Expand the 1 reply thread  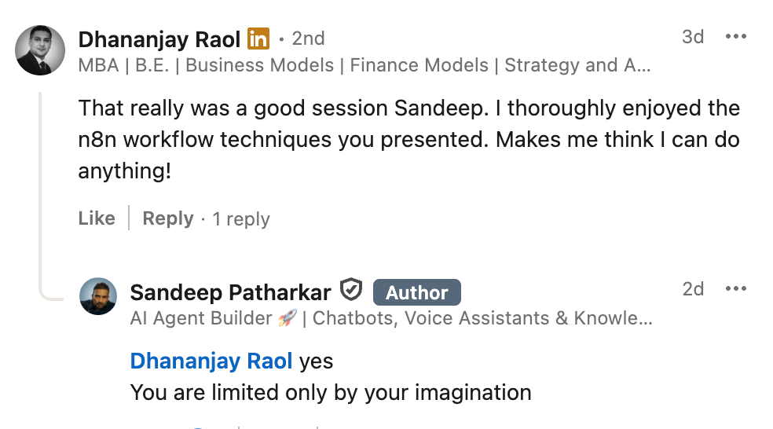point(241,219)
